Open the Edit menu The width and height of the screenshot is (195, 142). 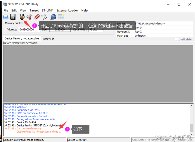pyautogui.click(x=14, y=11)
